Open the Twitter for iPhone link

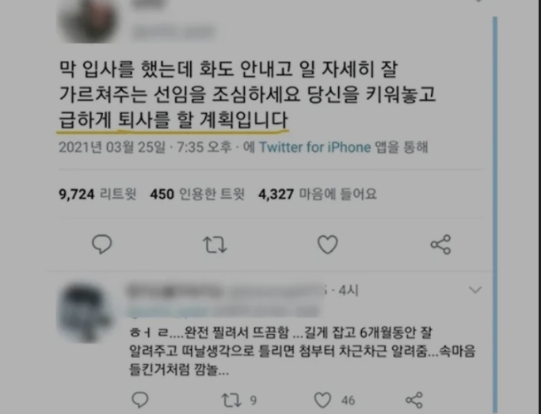click(x=314, y=147)
